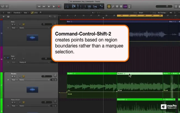Image resolution: width=180 pixels, height=113 pixels.
Task: Click the Bass track waveform icon
Action: pos(32,38)
